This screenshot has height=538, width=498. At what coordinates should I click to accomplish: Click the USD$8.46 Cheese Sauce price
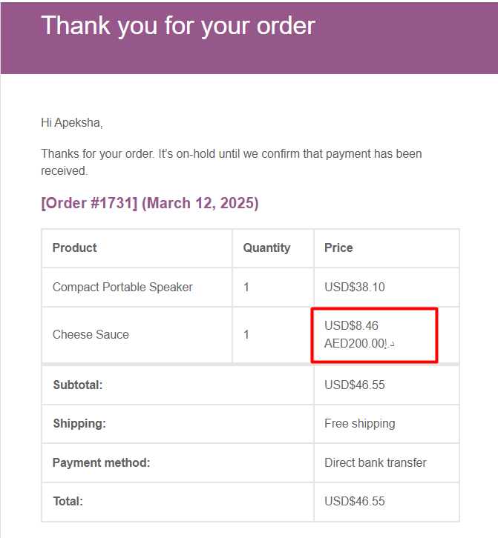(352, 325)
